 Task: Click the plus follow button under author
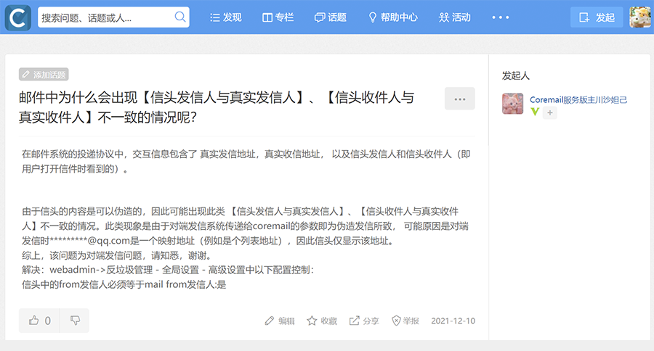tap(549, 113)
